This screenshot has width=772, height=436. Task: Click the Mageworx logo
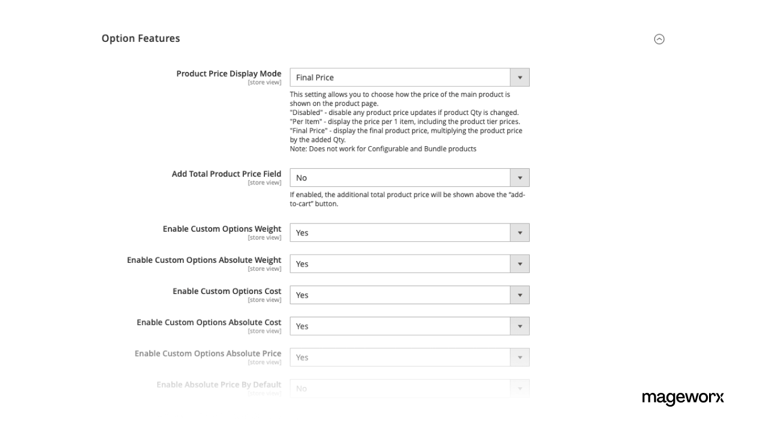[x=683, y=397]
